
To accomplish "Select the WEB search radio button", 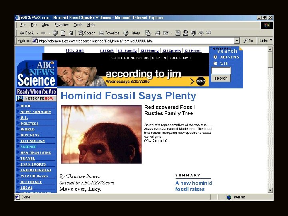I will click(216, 64).
